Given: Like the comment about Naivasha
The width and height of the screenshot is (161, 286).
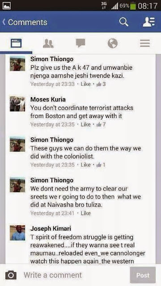Looking at the screenshot, I should pos(85,213).
